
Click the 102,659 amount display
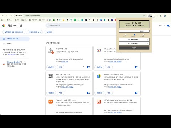pyautogui.click(x=137, y=23)
